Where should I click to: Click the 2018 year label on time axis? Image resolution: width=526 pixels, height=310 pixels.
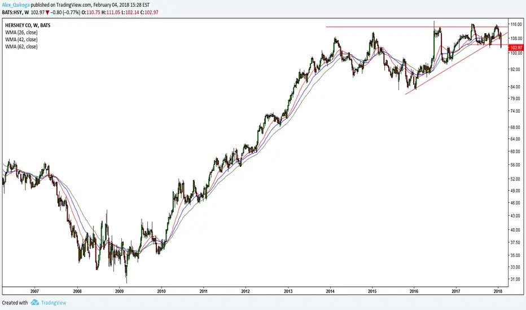pyautogui.click(x=498, y=291)
